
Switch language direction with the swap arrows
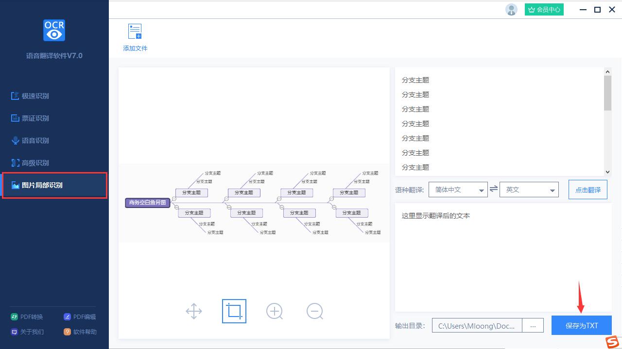tap(494, 189)
